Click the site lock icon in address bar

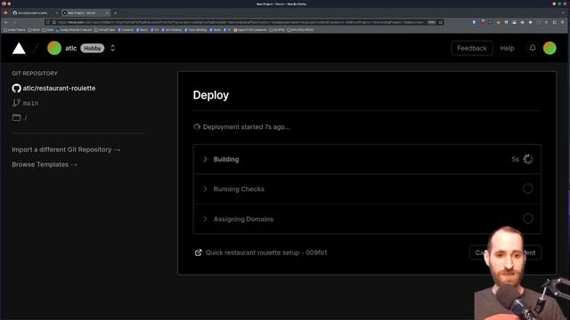(54, 22)
